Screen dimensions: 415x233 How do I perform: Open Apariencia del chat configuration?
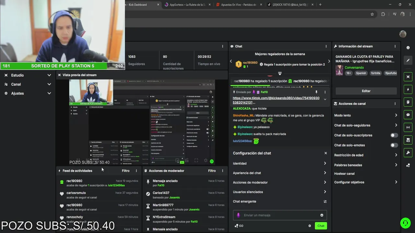click(280, 173)
